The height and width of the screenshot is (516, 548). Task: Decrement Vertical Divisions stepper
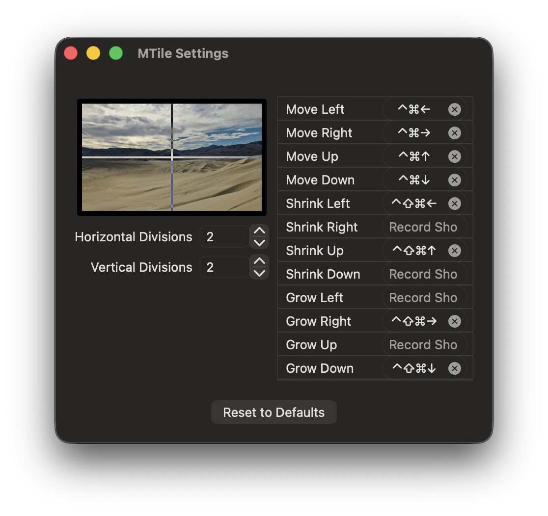[x=259, y=273]
